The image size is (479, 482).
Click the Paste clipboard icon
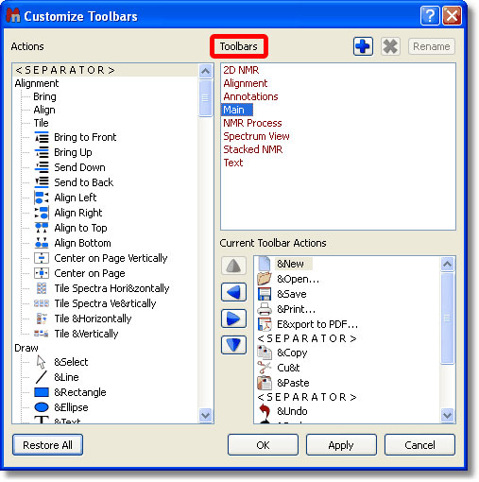tap(265, 383)
